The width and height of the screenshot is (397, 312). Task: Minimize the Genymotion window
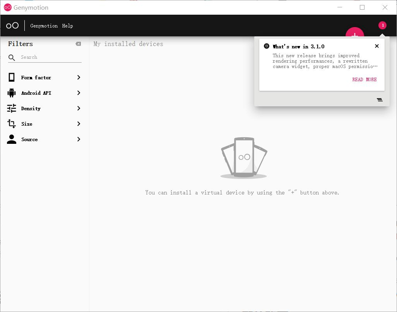340,7
